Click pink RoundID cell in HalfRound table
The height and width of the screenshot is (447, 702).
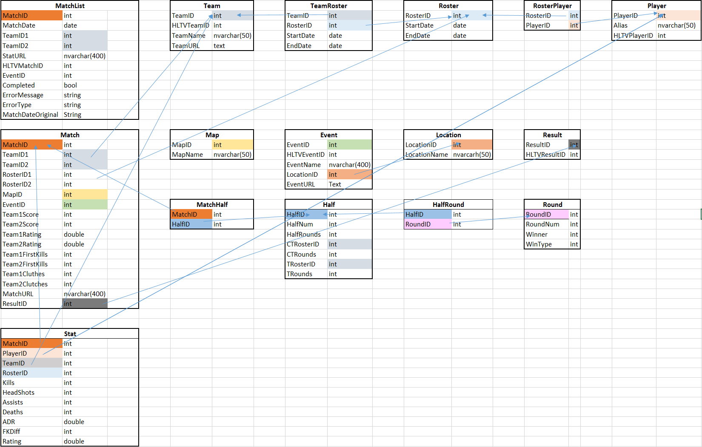pos(428,224)
